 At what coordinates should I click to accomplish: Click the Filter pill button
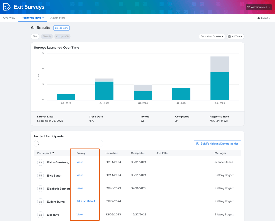[35, 36]
